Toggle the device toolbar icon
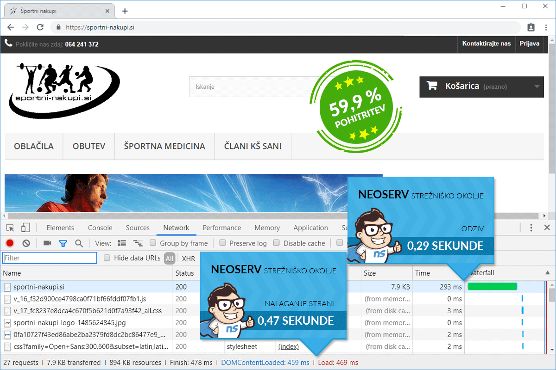This screenshot has height=370, width=556. (x=25, y=228)
